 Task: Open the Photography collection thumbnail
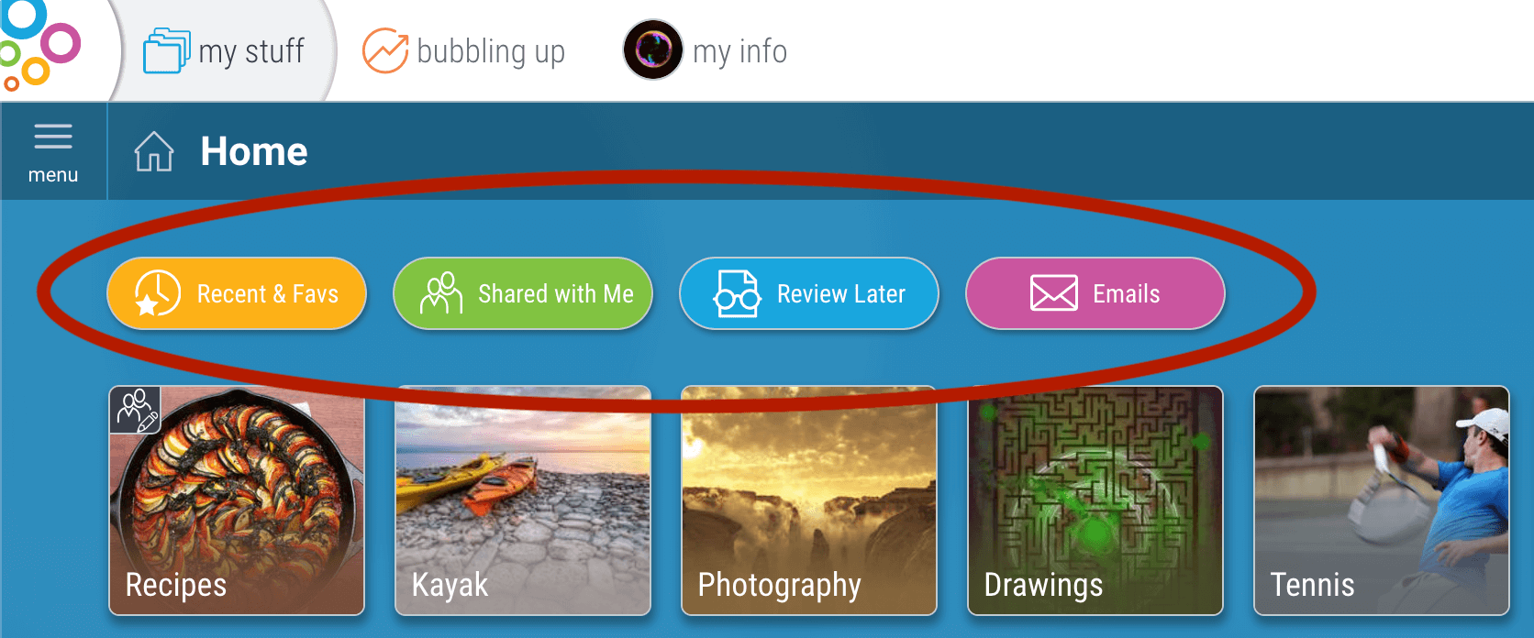[x=809, y=500]
